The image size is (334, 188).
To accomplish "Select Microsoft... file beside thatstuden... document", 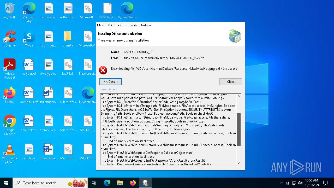I will click(x=68, y=96).
